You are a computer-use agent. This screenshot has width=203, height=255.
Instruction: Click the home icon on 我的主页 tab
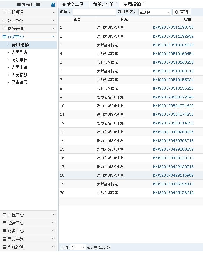pos(64,4)
